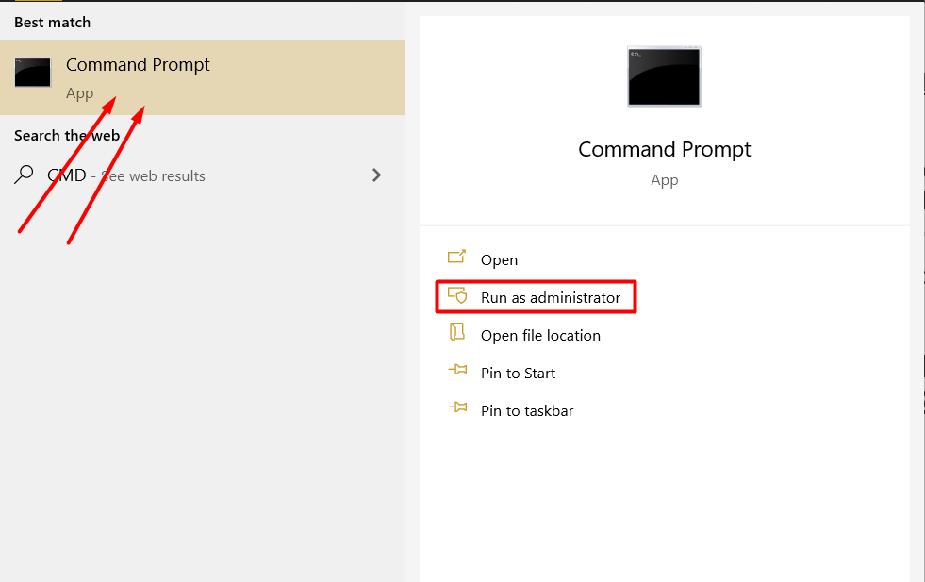Click the magnifier icon beside CMD
This screenshot has height=582, width=925.
pos(25,175)
